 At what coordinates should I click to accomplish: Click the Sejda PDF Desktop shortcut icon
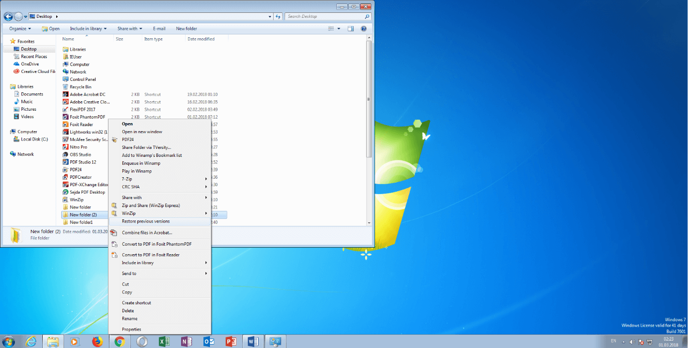pos(66,192)
